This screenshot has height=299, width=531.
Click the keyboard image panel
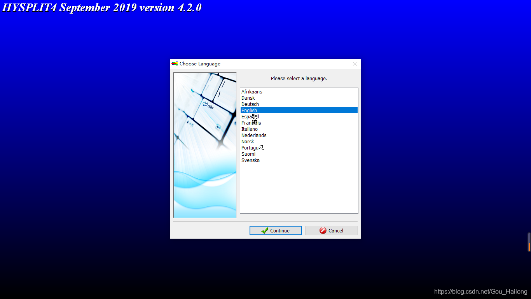[204, 144]
